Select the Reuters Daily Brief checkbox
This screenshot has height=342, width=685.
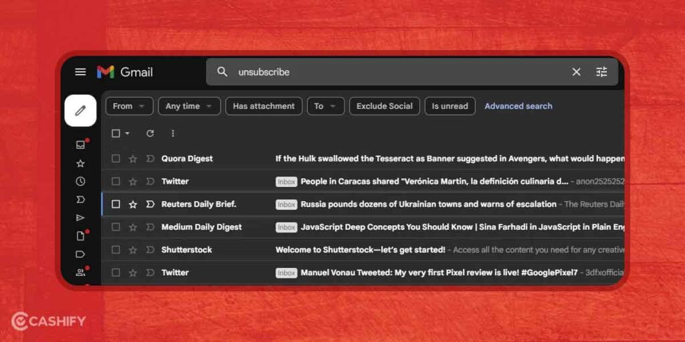tap(116, 204)
